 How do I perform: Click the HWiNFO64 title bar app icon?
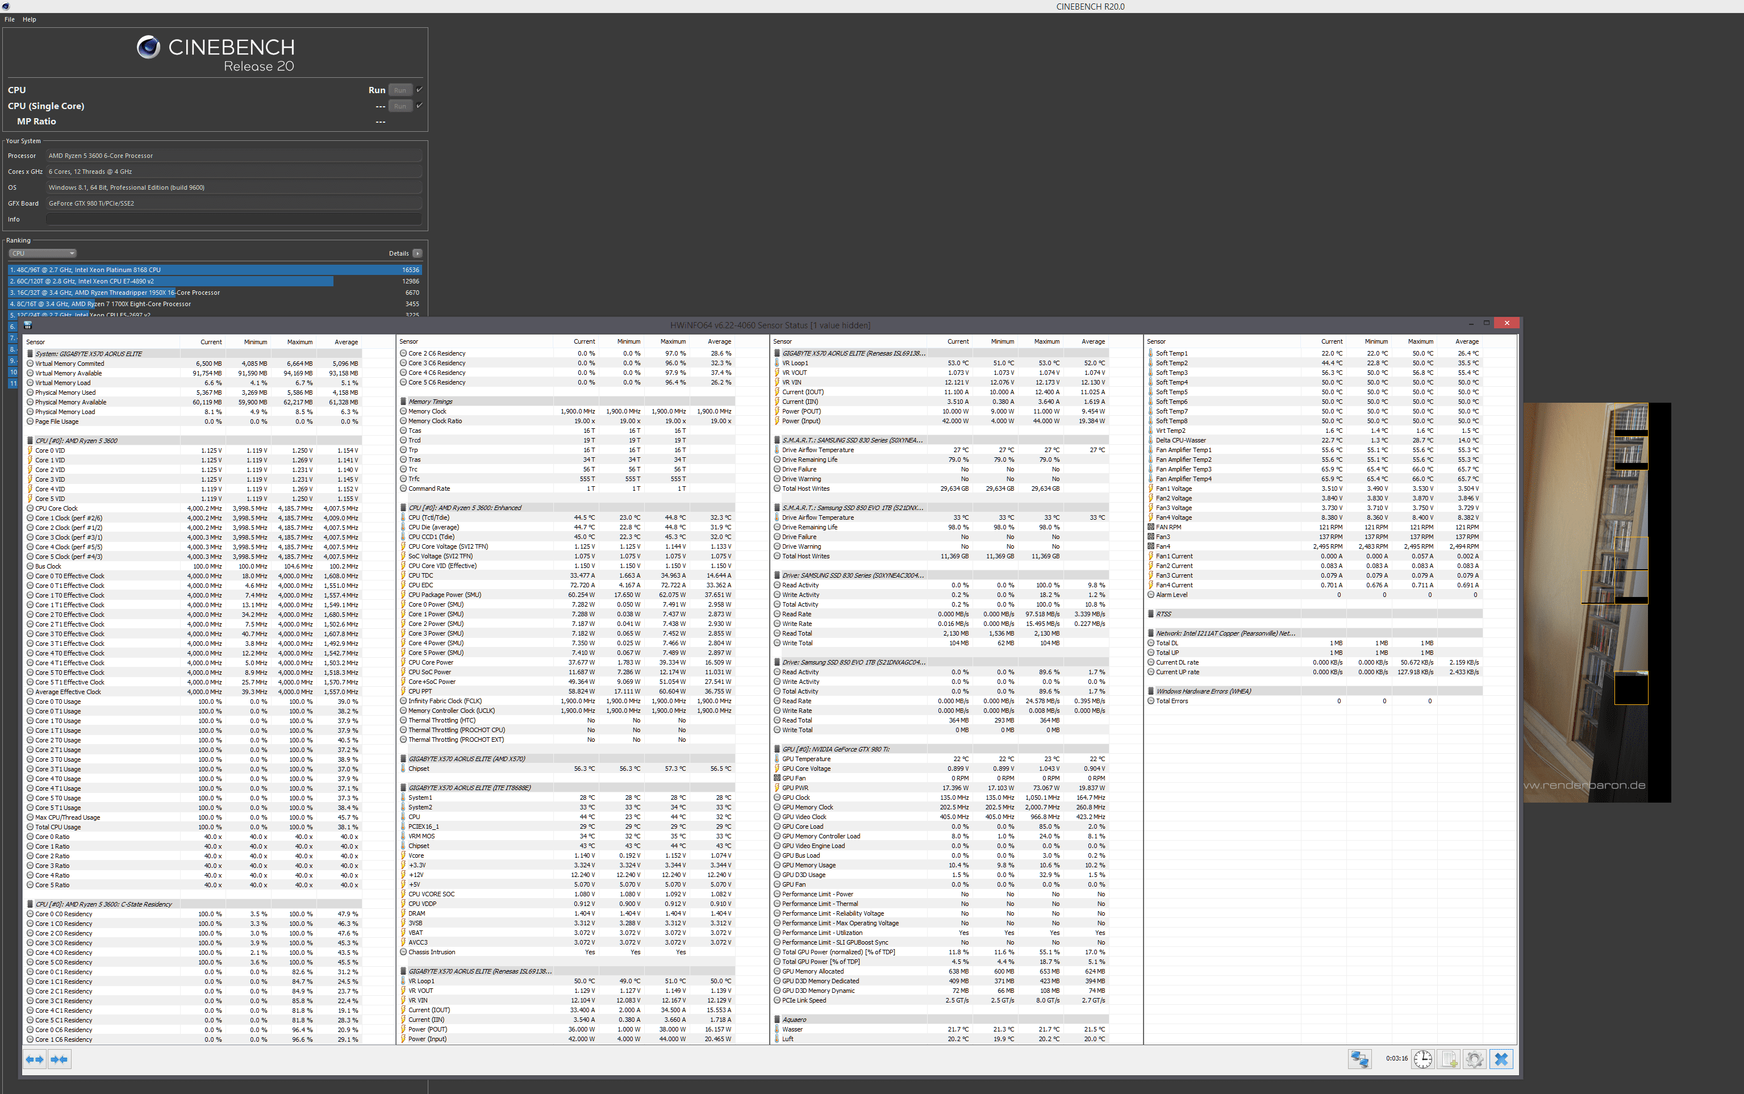[x=28, y=325]
